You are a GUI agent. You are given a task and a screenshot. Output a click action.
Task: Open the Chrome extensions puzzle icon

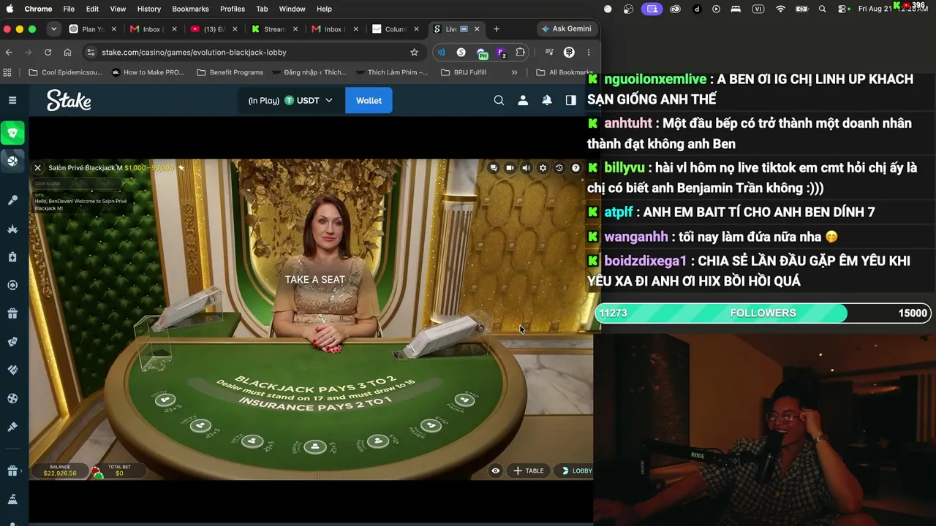521,53
